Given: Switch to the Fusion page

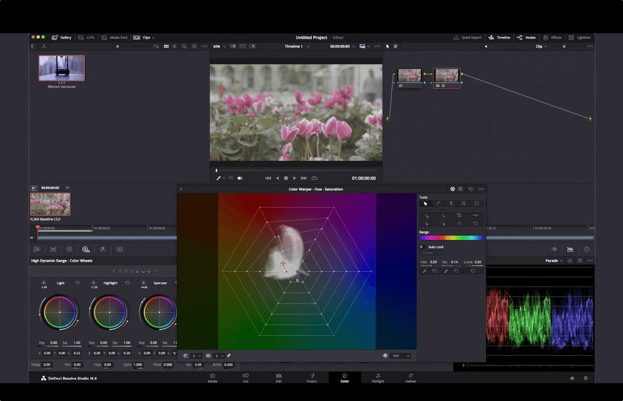Looking at the screenshot, I should coord(311,378).
